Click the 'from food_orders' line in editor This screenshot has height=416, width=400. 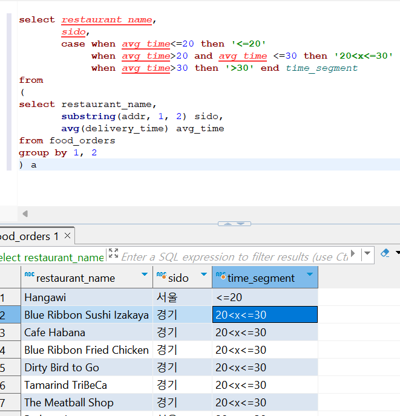67,140
